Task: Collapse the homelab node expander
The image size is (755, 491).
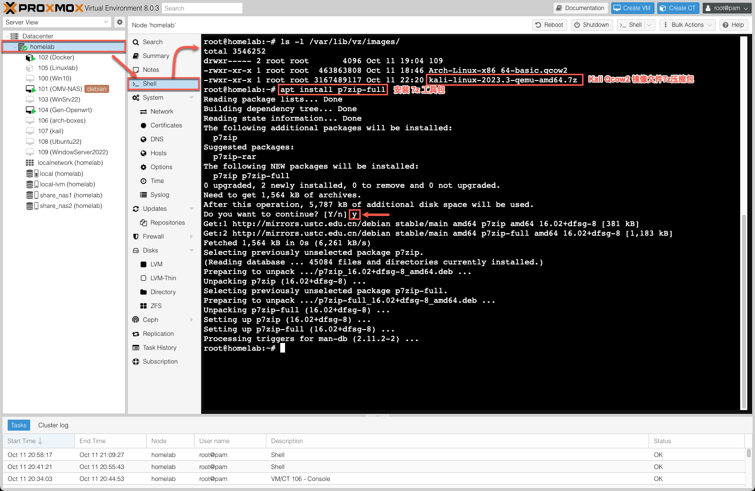Action: 14,47
